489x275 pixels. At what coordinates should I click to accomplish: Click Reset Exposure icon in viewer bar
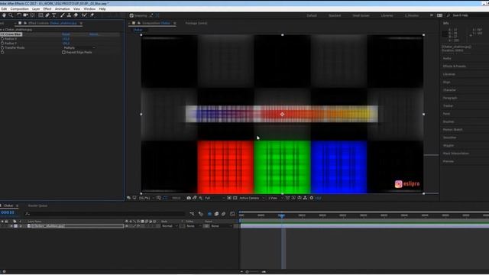click(x=311, y=198)
